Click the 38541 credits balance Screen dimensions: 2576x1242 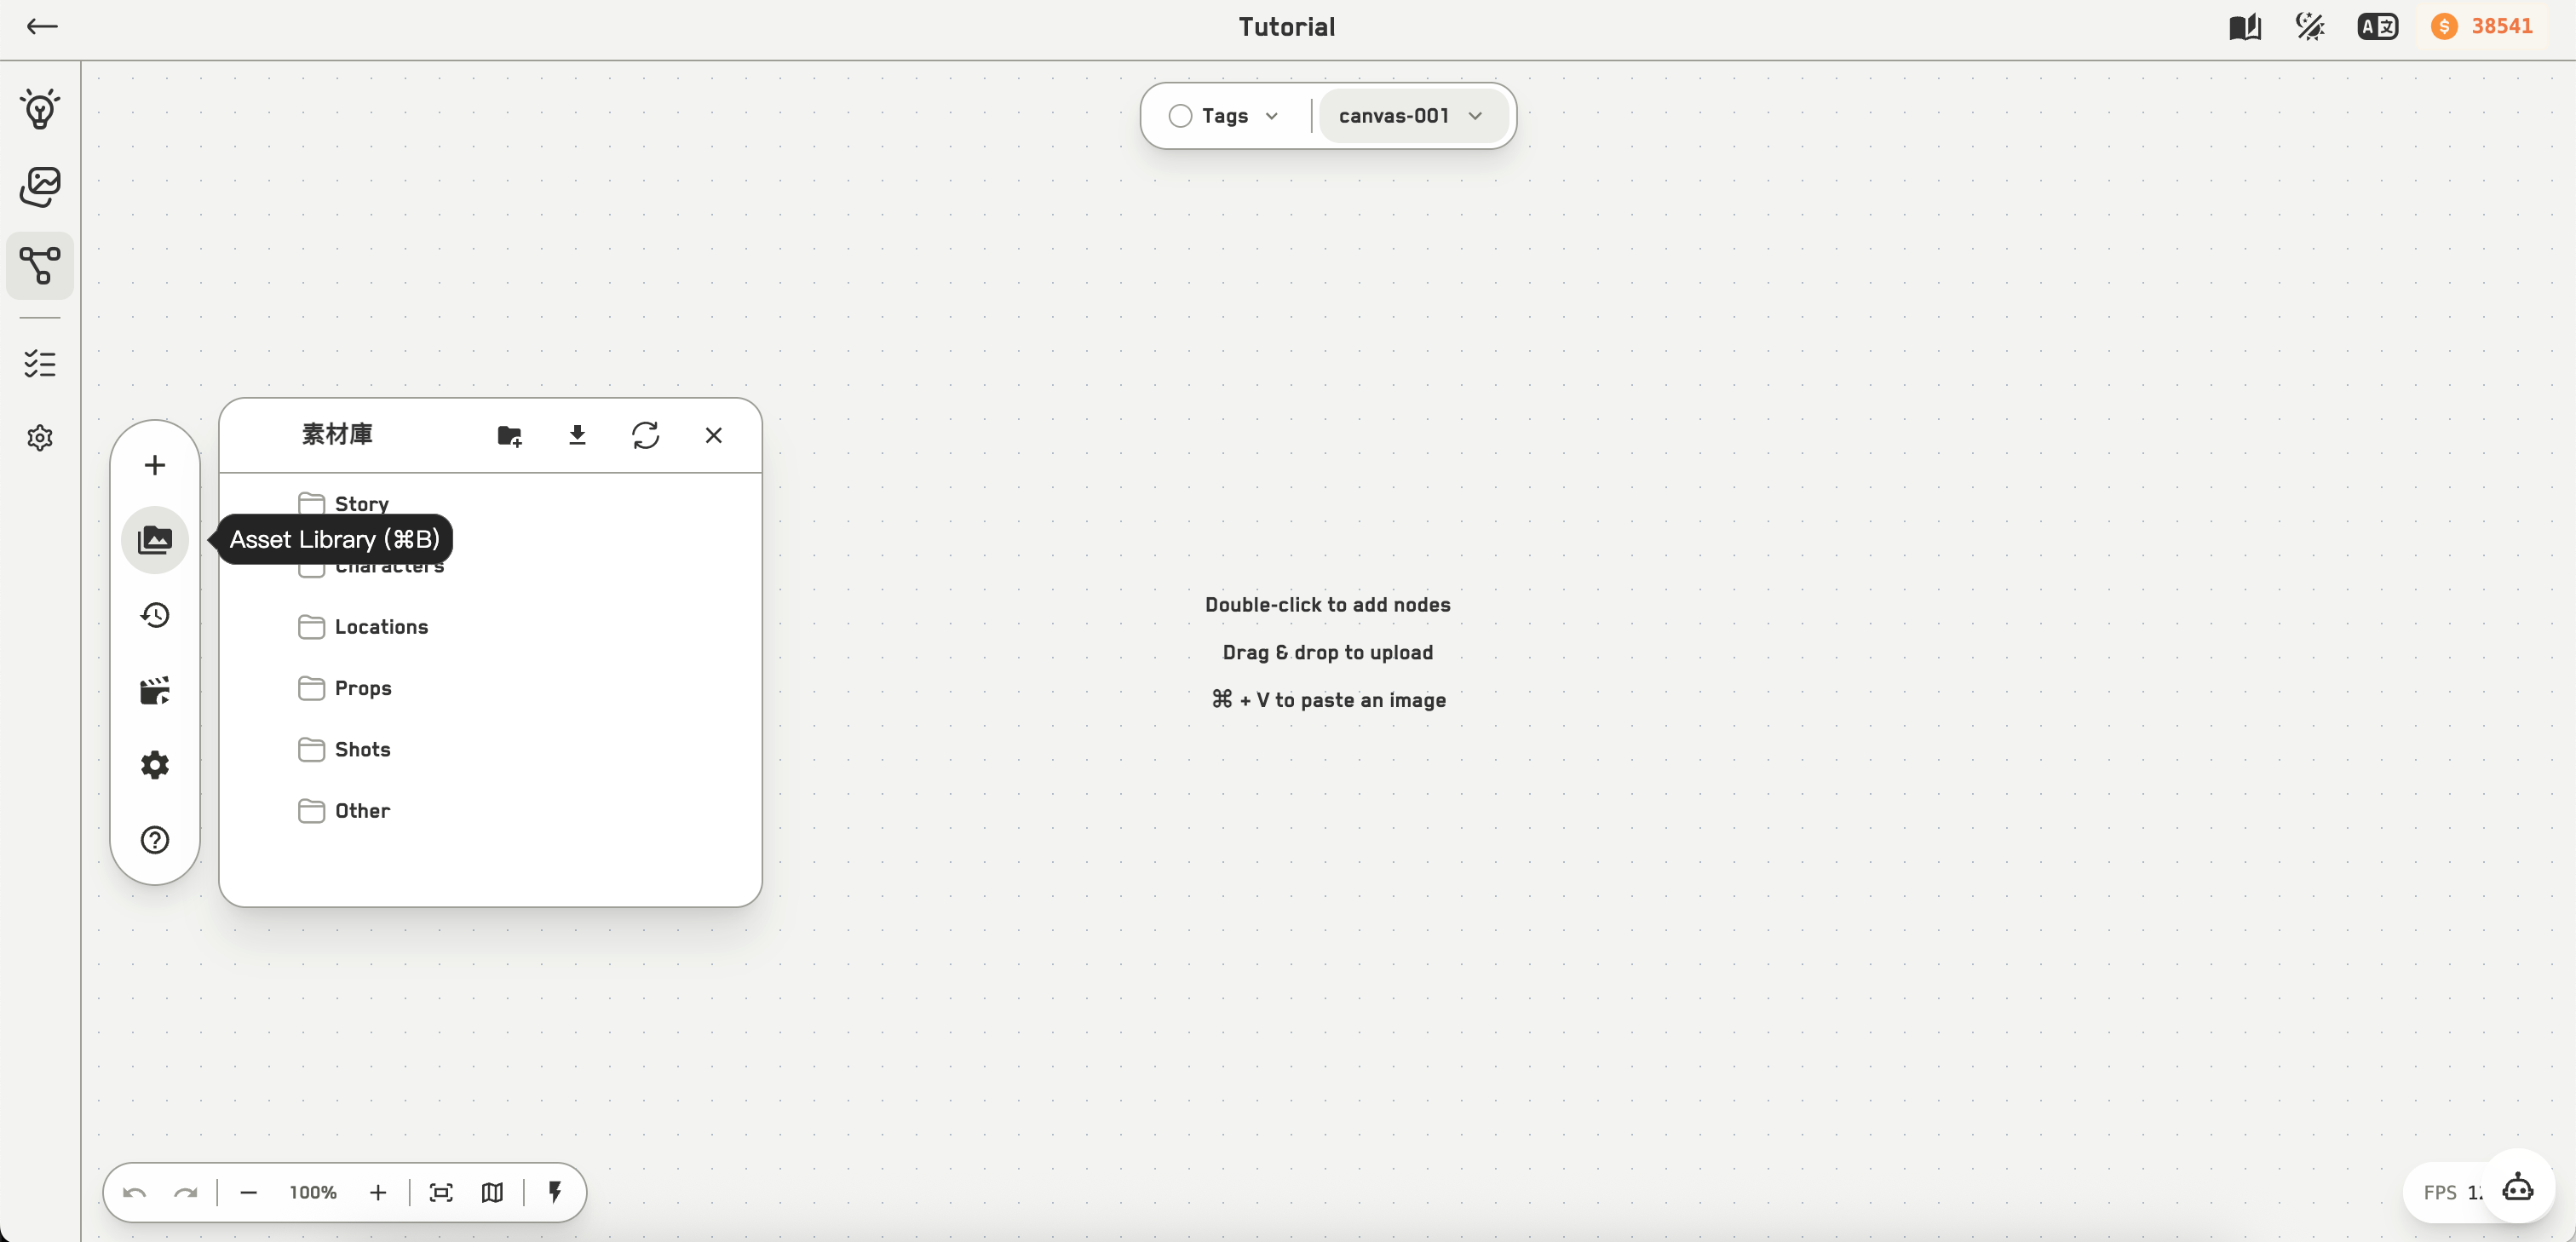2484,27
